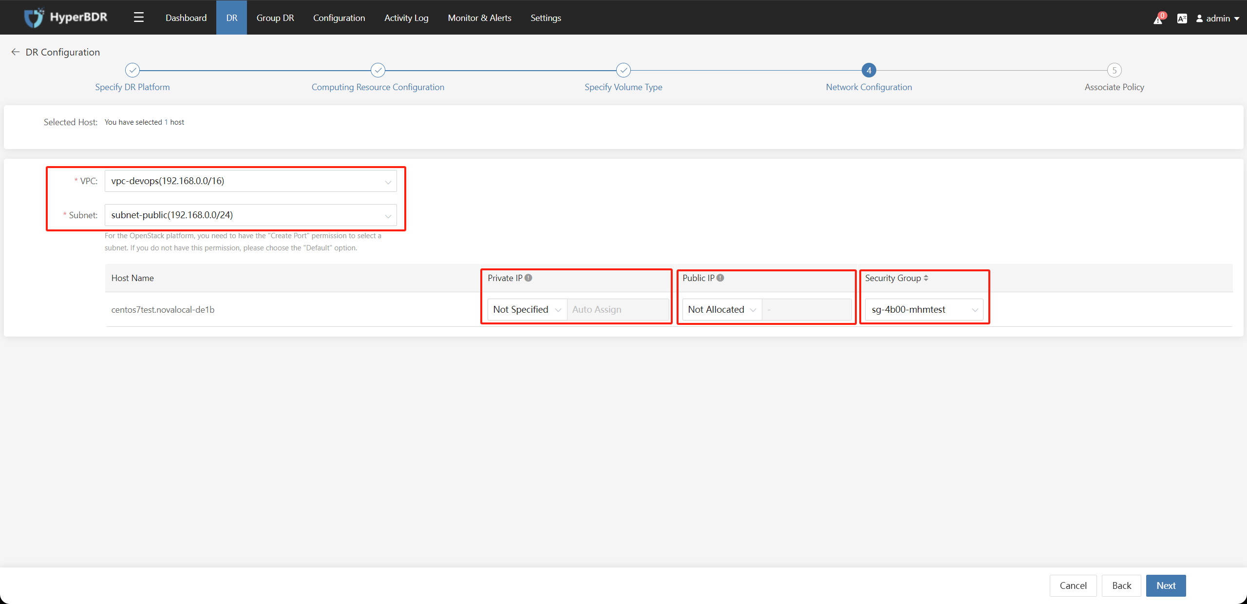This screenshot has width=1247, height=604.
Task: Click the Cancel button
Action: [x=1073, y=585]
